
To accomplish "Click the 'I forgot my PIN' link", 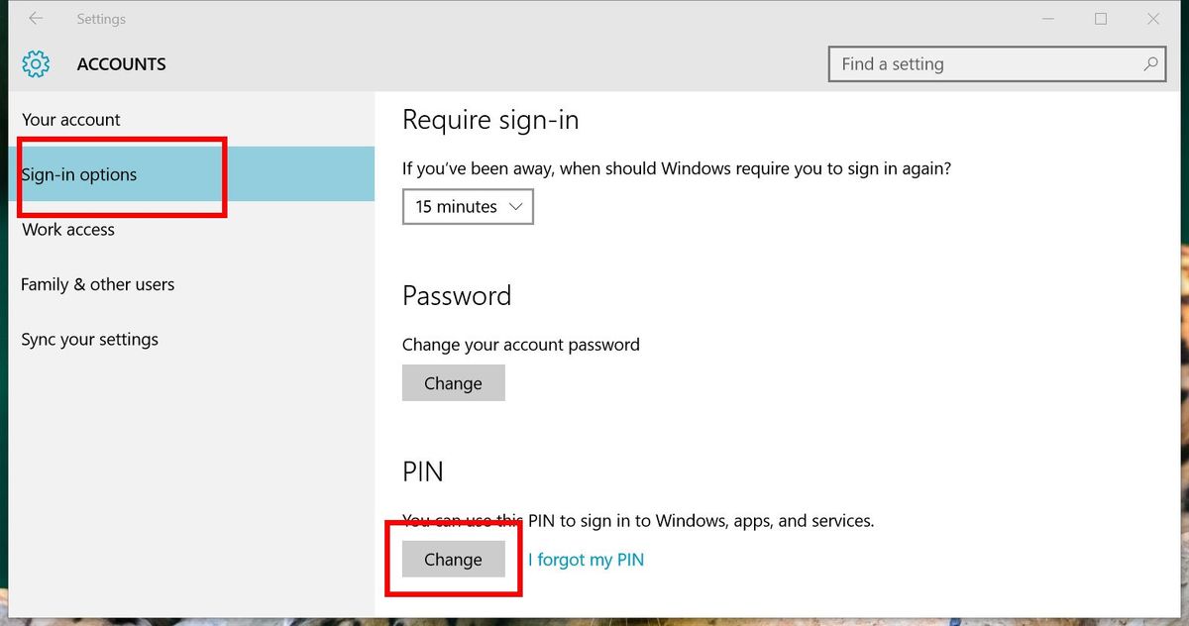I will pyautogui.click(x=586, y=559).
